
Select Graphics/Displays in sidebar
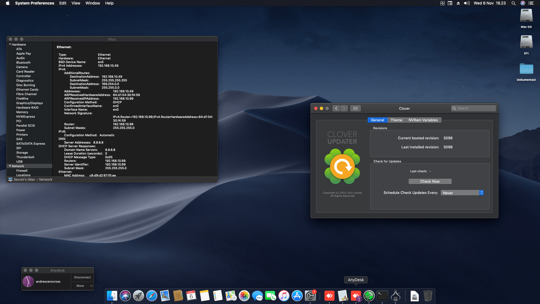pos(30,103)
